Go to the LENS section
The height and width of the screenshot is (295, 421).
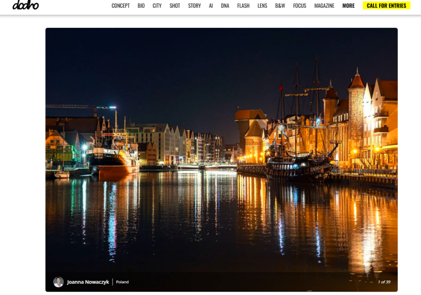click(x=262, y=6)
